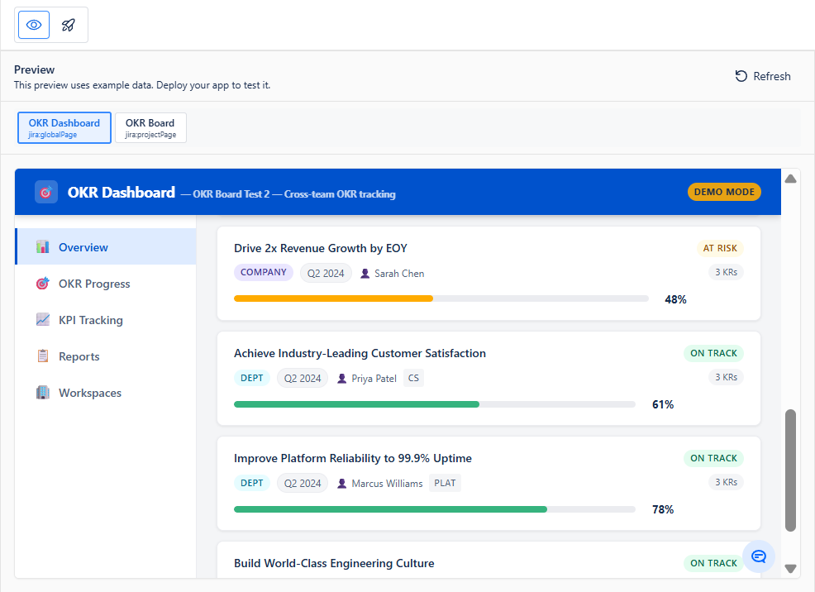
Task: Open Reports in the sidebar
Action: click(x=106, y=356)
